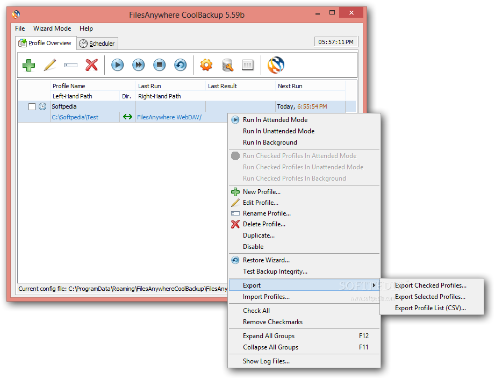This screenshot has width=495, height=379.
Task: Choose Test Backup Integrity...
Action: [304, 271]
